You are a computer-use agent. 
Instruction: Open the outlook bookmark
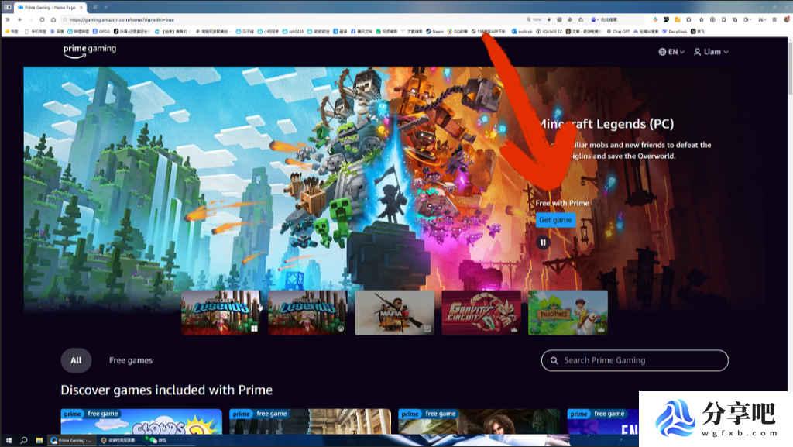tap(522, 31)
